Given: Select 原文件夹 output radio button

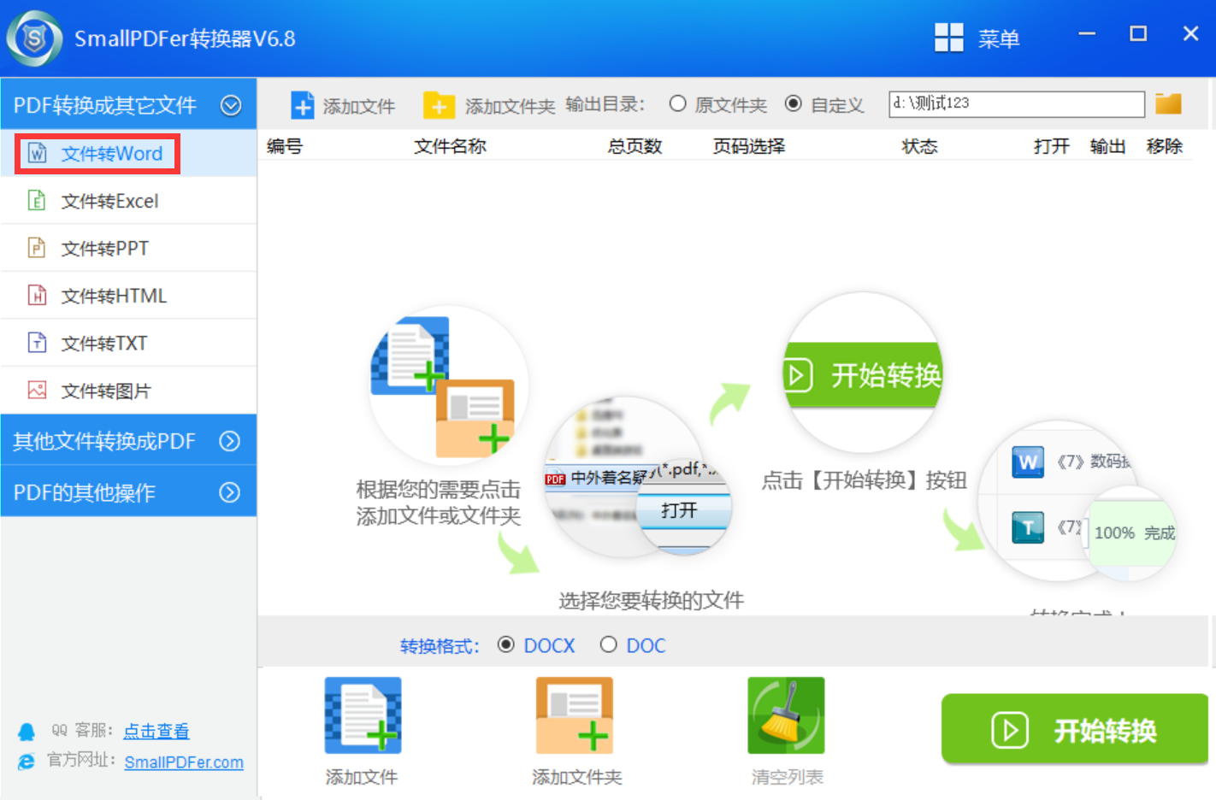Looking at the screenshot, I should point(678,103).
